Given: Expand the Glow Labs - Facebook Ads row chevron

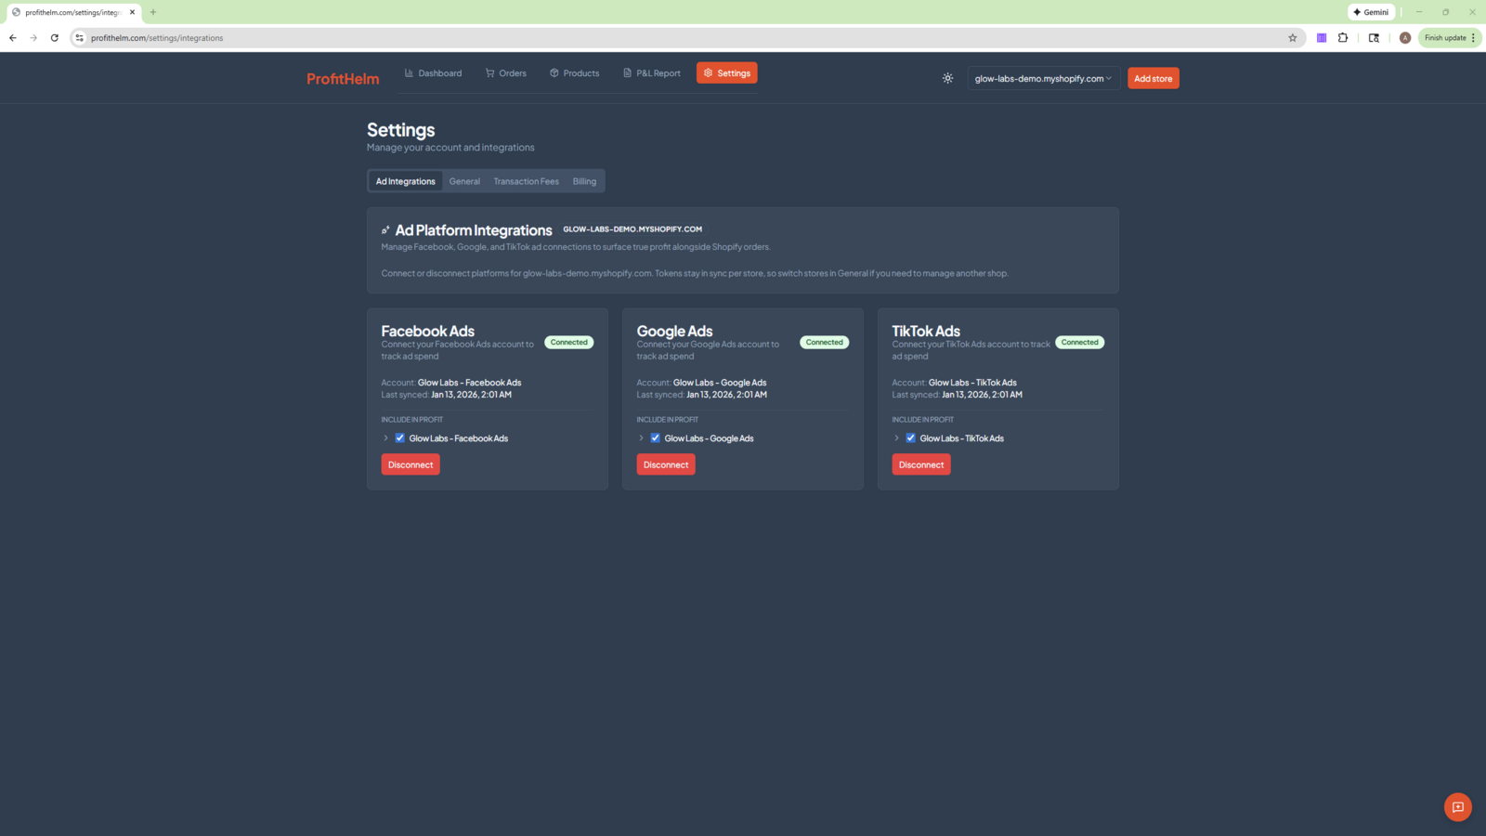Looking at the screenshot, I should click(385, 438).
